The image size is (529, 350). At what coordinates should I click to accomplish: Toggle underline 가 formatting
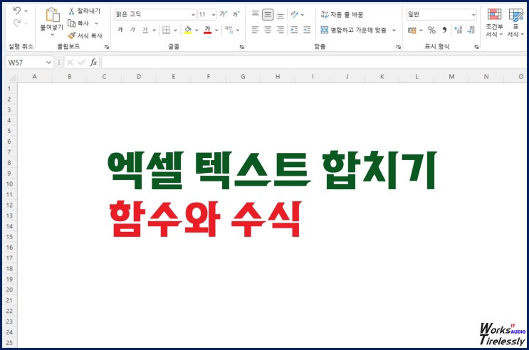click(145, 30)
